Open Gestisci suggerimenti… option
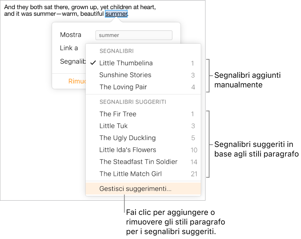 pos(135,189)
